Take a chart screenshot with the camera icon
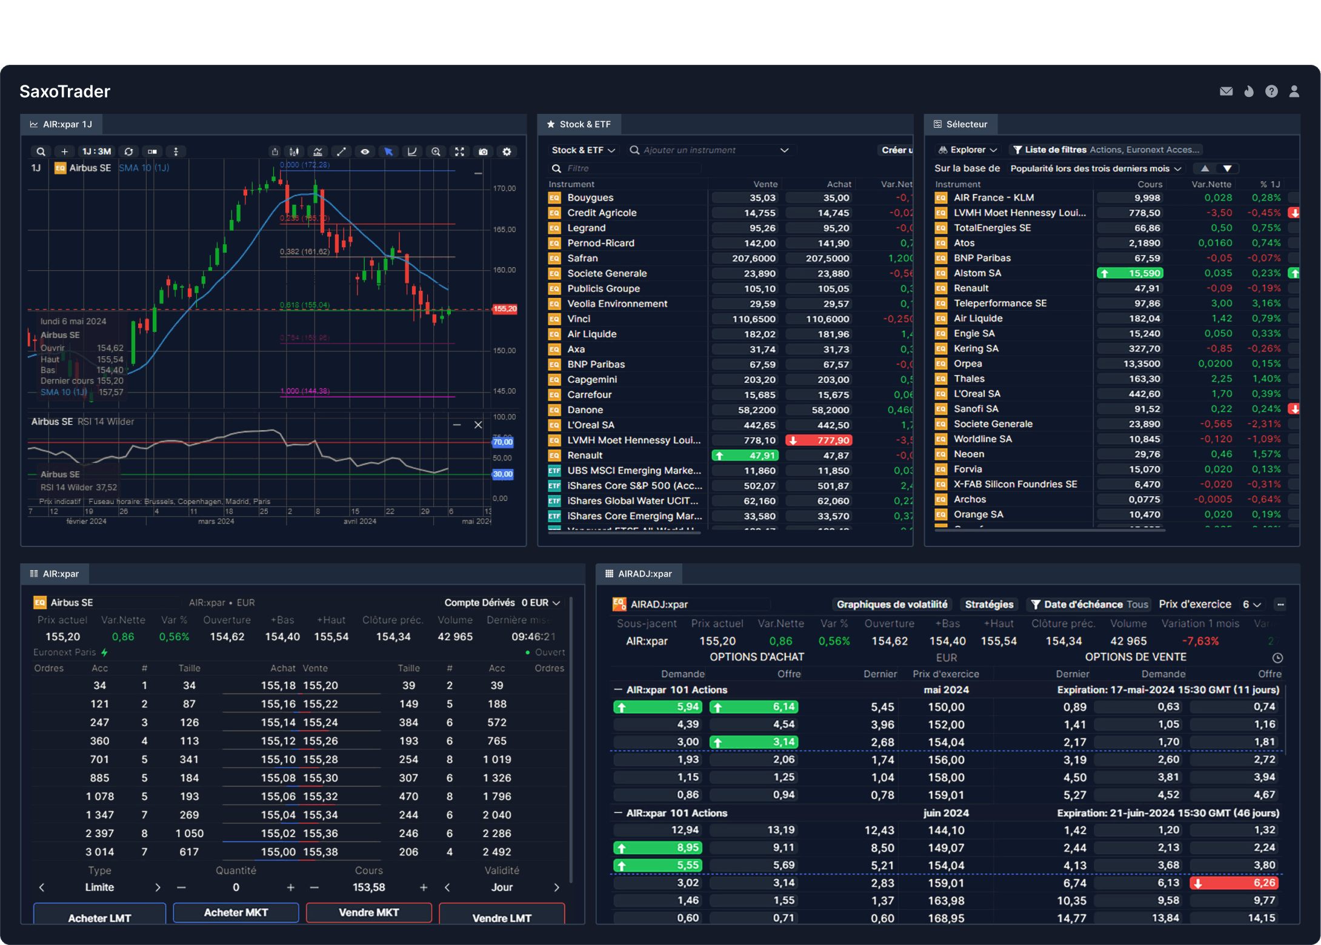1321x945 pixels. [483, 151]
